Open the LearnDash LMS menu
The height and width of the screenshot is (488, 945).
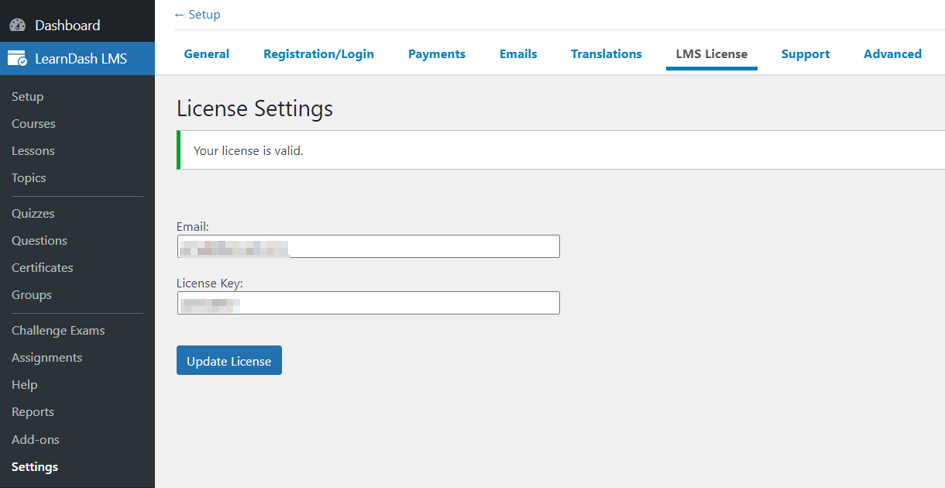point(77,58)
